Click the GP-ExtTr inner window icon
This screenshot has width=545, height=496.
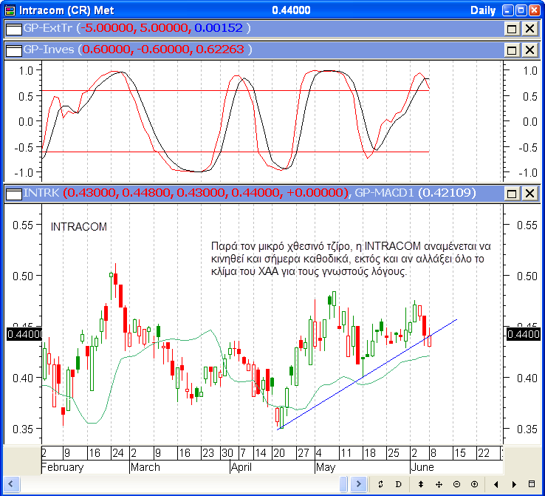tap(14, 29)
